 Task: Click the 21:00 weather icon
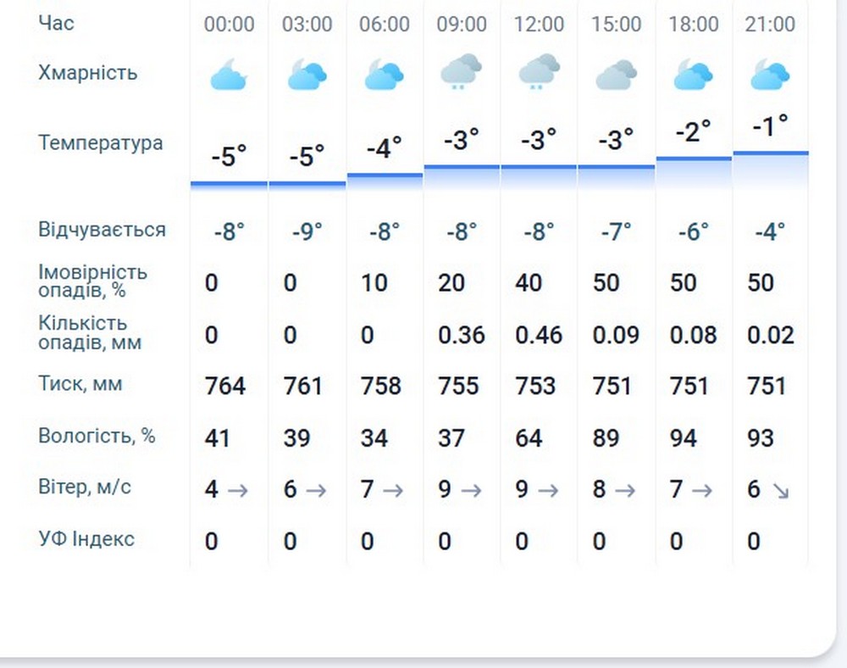[x=770, y=75]
